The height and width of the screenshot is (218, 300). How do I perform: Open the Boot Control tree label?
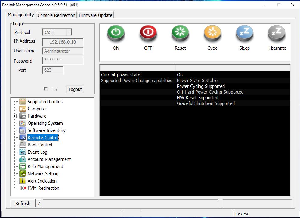click(x=40, y=145)
